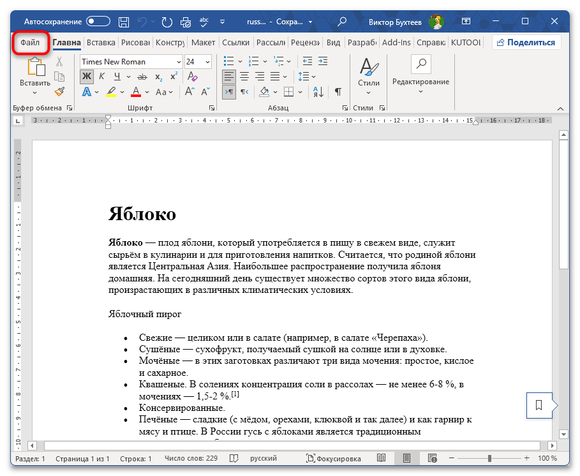Center-align the text

click(x=243, y=76)
